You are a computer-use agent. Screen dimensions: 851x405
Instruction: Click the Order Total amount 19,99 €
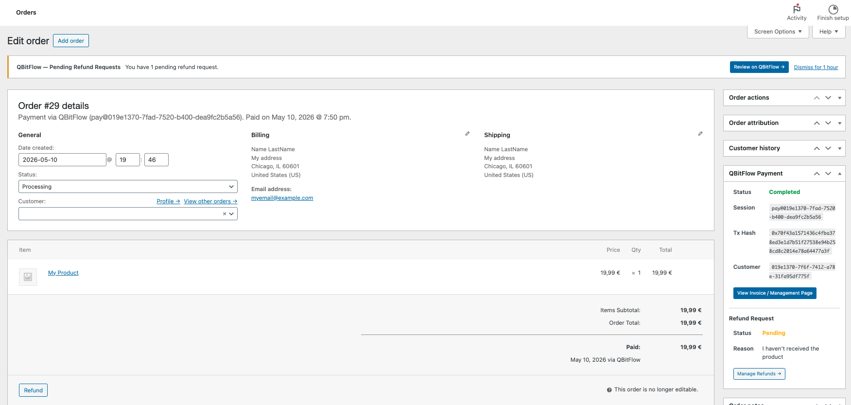point(691,323)
